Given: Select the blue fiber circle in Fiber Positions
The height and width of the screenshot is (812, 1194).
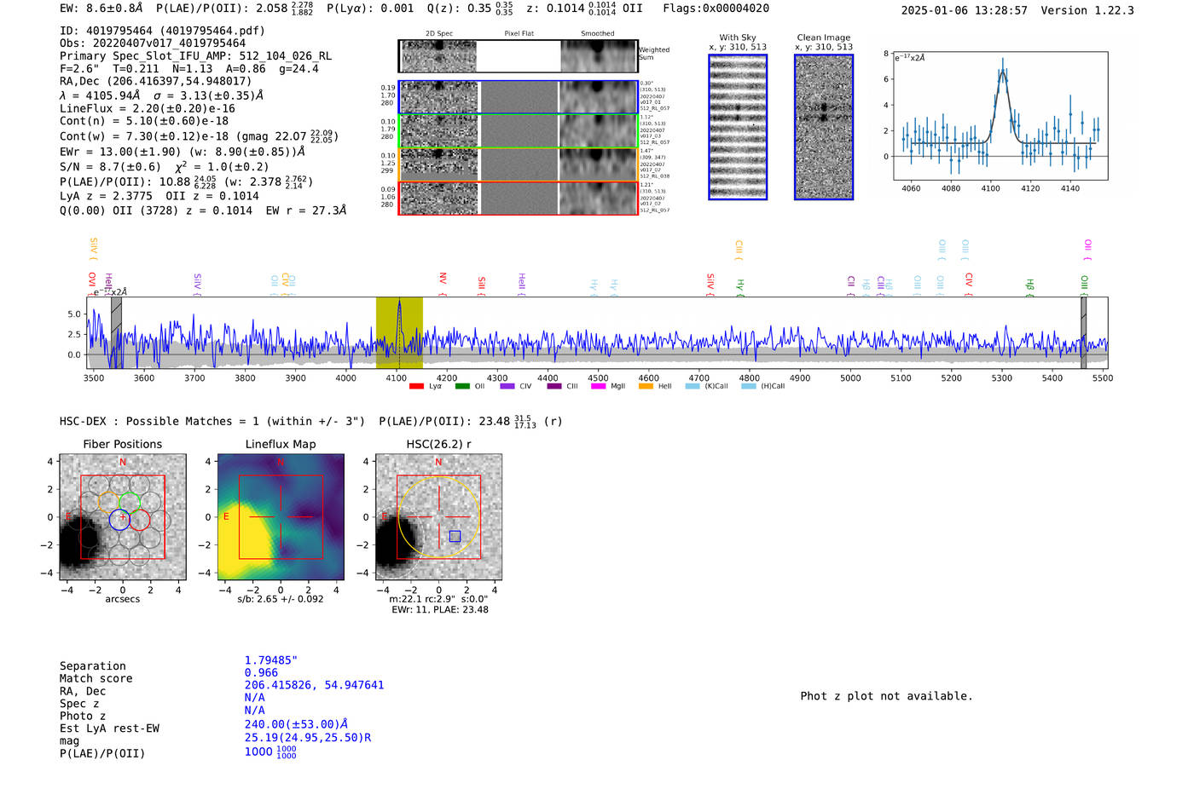Looking at the screenshot, I should point(119,520).
